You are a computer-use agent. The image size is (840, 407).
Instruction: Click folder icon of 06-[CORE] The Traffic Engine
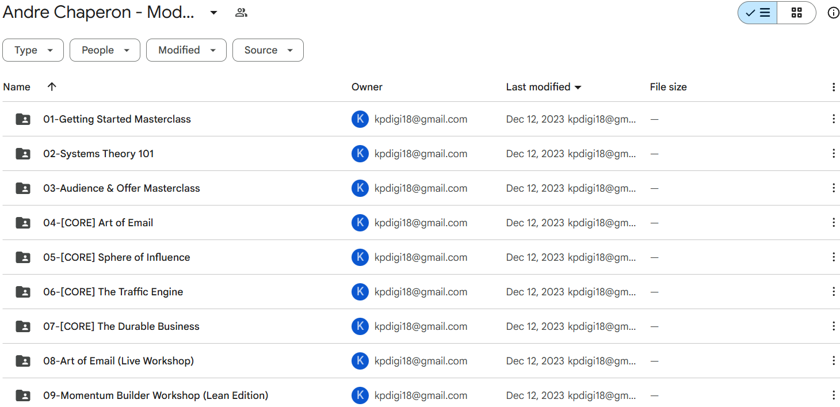point(23,292)
